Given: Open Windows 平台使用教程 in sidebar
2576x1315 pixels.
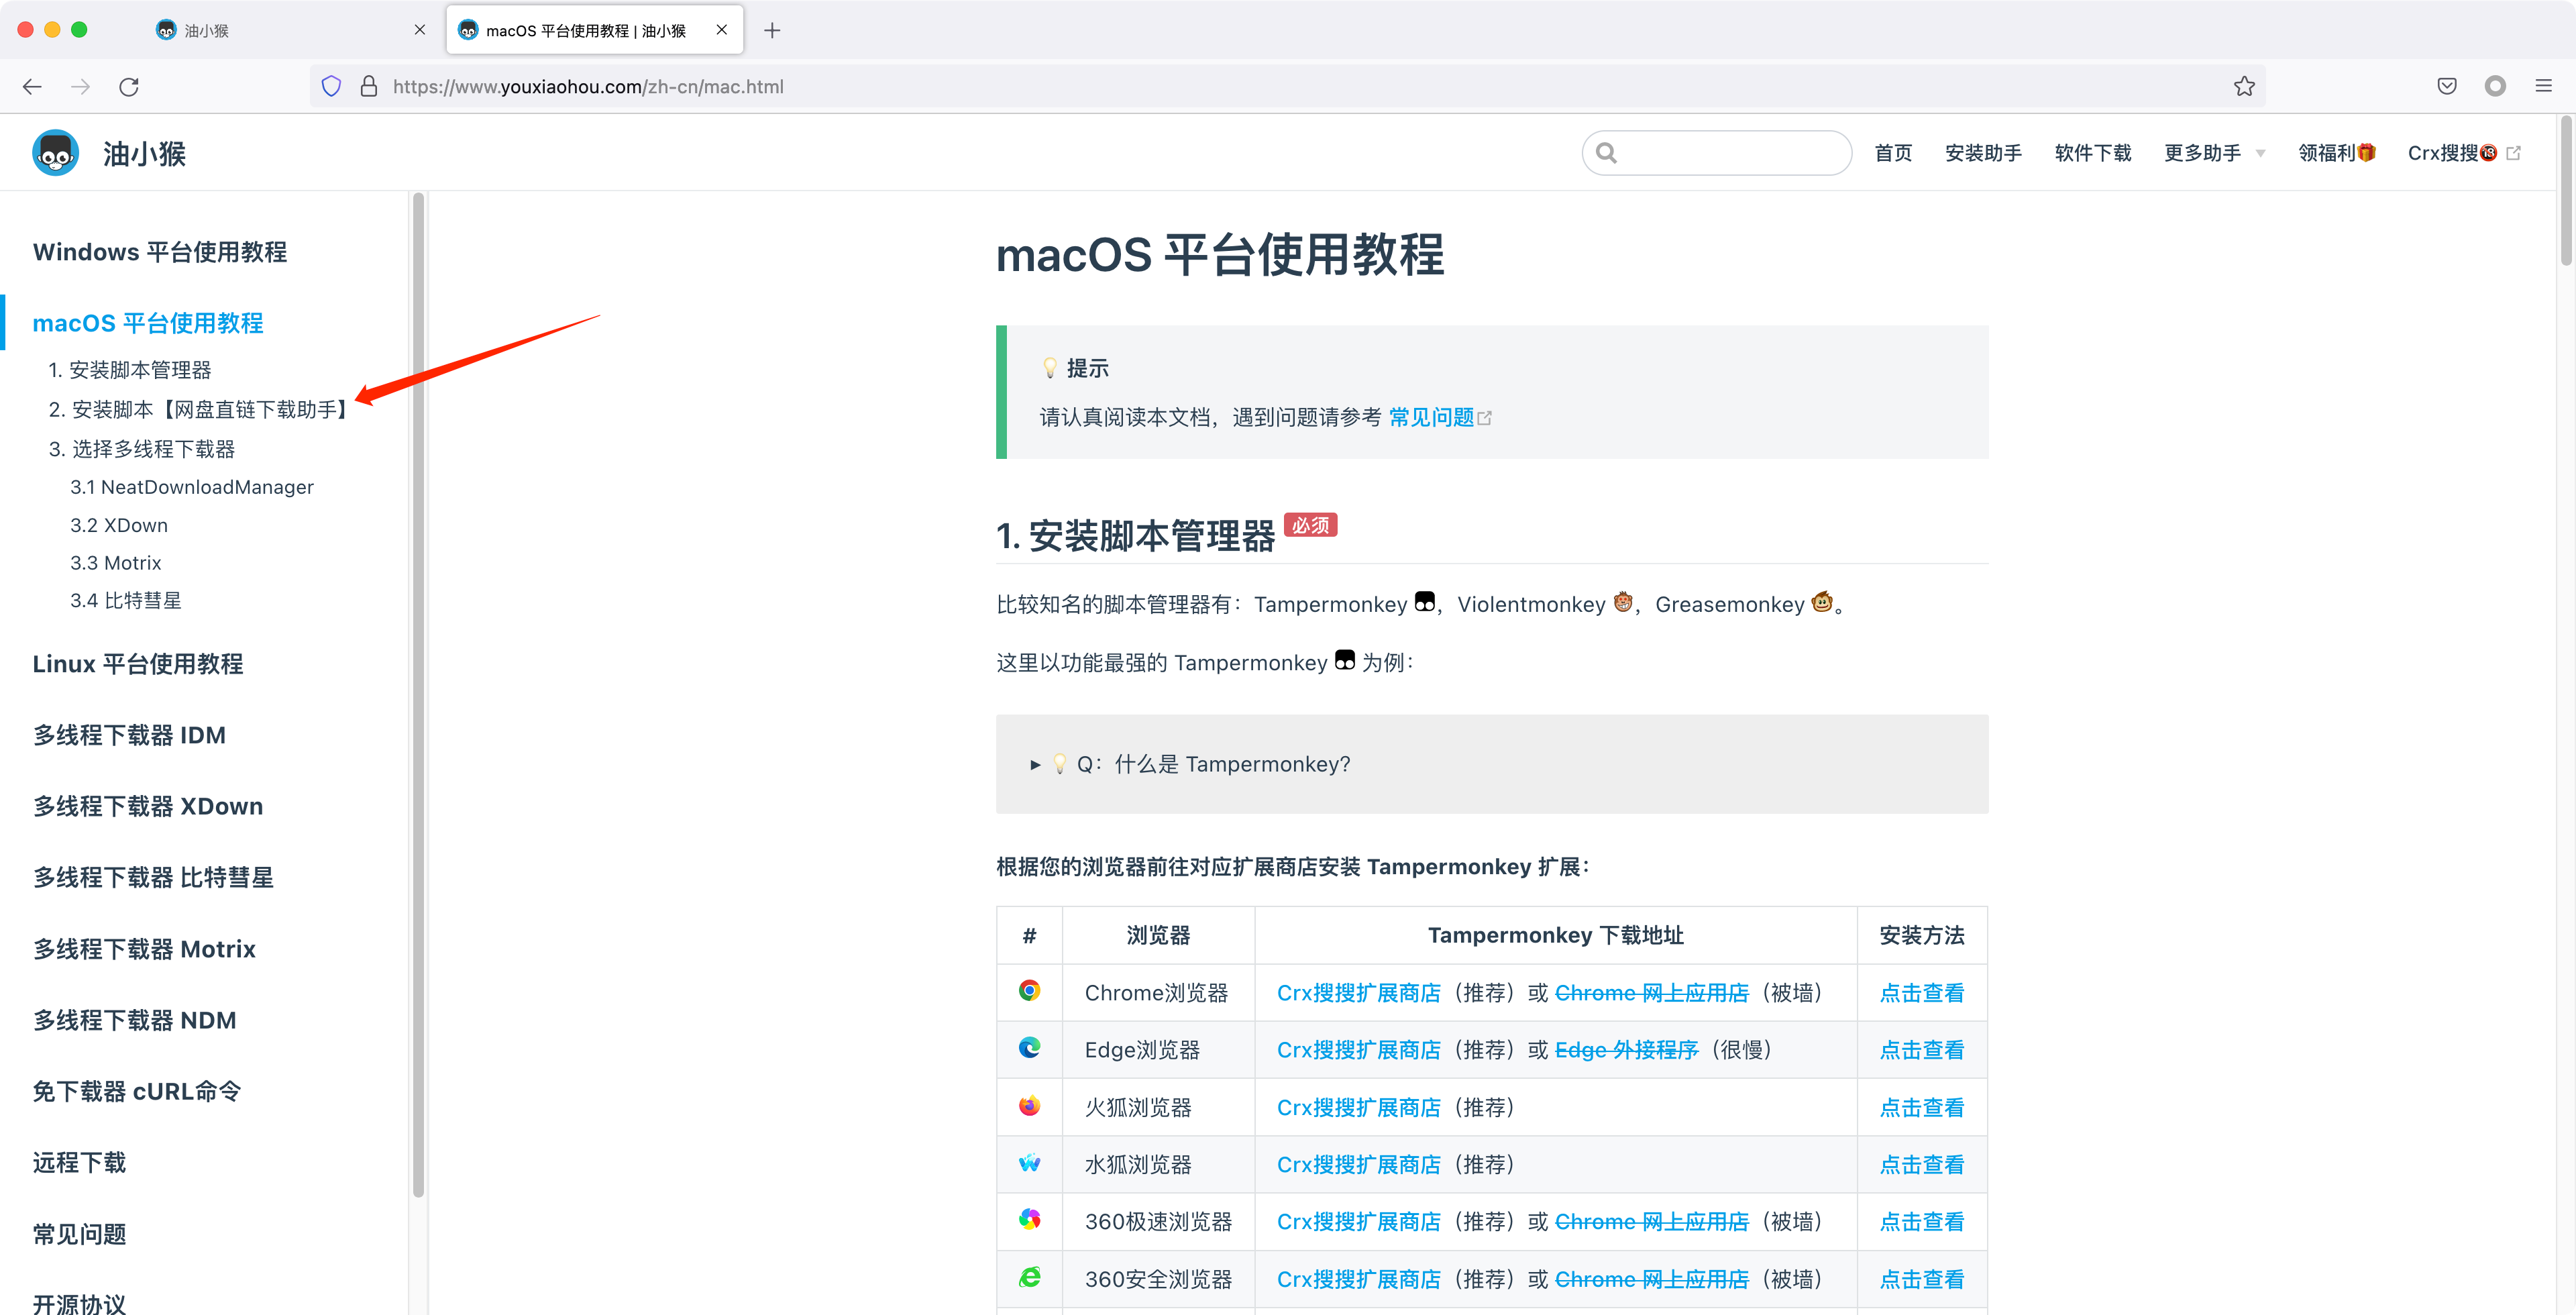Looking at the screenshot, I should pyautogui.click(x=160, y=252).
